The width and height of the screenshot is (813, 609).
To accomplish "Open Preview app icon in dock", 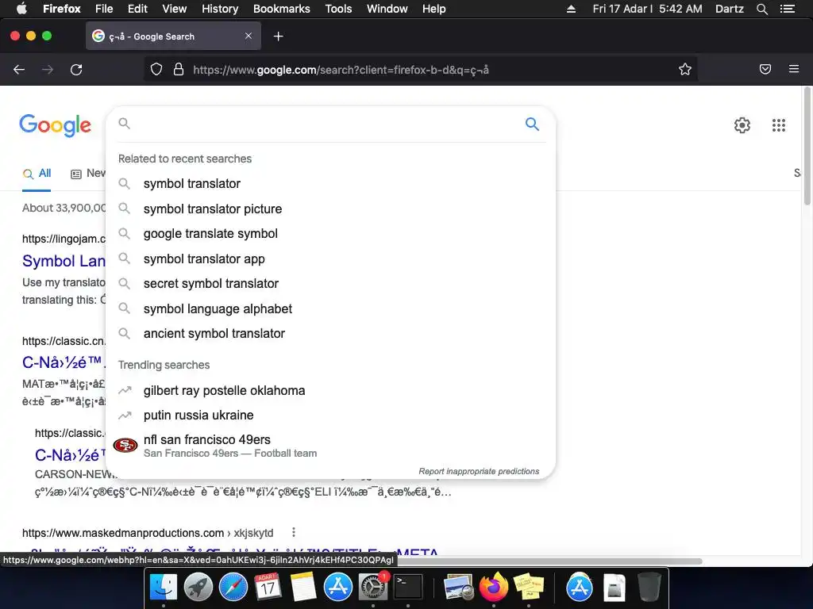I will pyautogui.click(x=458, y=588).
